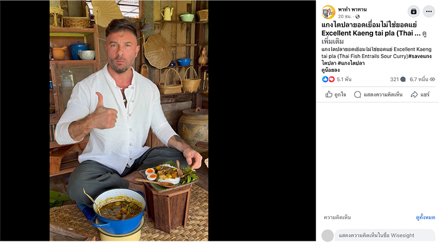Click the eye views icon next to 6.7 หมื่น

click(432, 79)
